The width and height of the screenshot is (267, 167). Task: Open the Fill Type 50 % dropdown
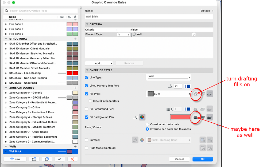point(168,94)
